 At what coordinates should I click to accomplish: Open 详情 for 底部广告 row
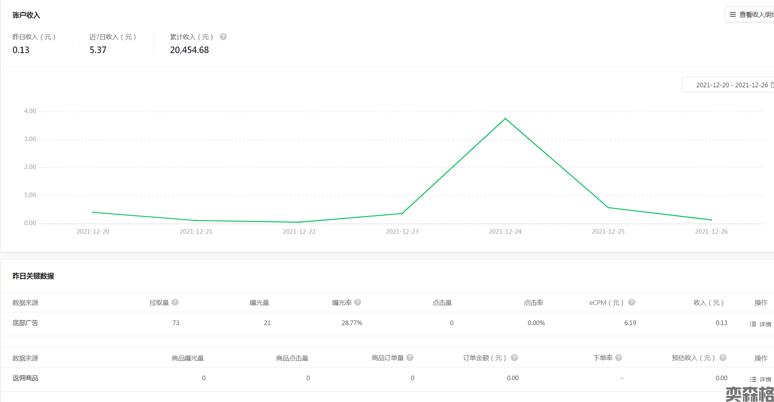761,324
